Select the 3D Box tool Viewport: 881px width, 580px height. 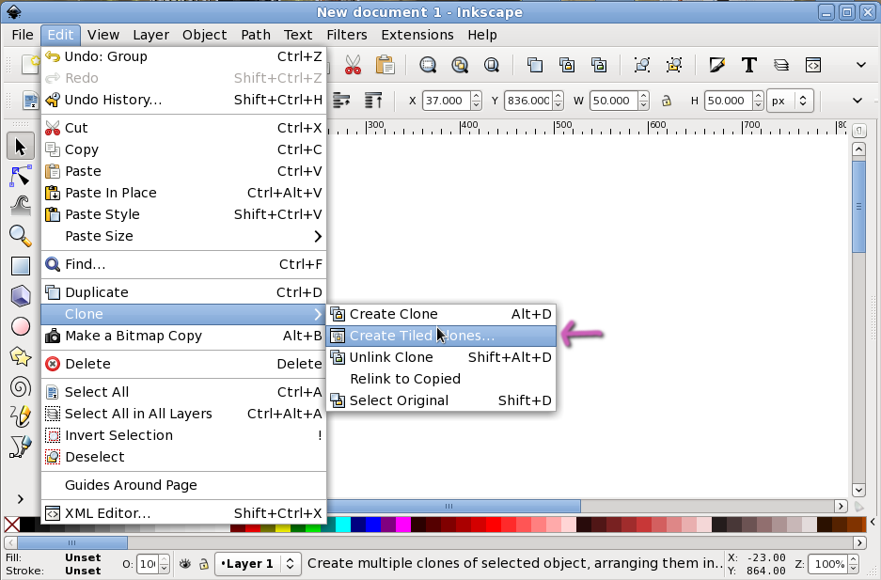pyautogui.click(x=21, y=296)
